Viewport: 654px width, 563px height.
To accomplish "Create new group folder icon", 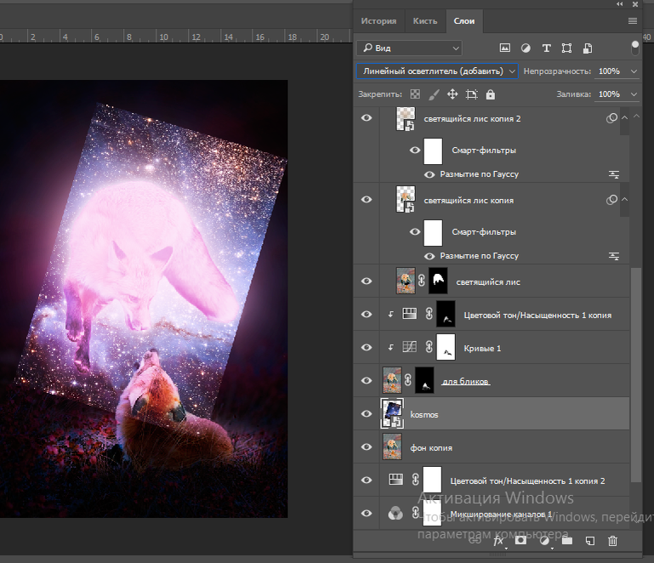I will tap(566, 541).
